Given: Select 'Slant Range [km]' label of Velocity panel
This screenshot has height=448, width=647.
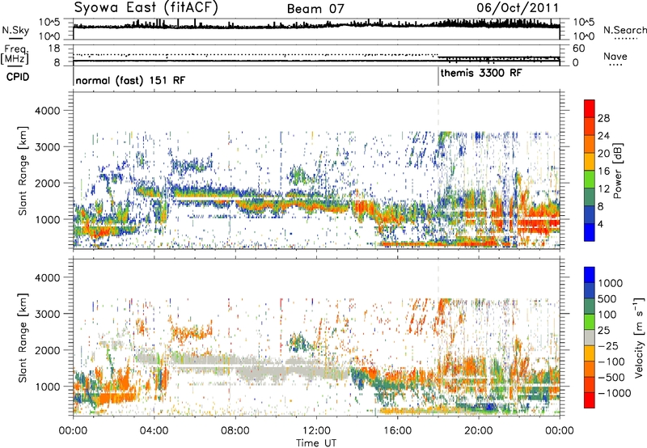Looking at the screenshot, I should click(x=23, y=338).
